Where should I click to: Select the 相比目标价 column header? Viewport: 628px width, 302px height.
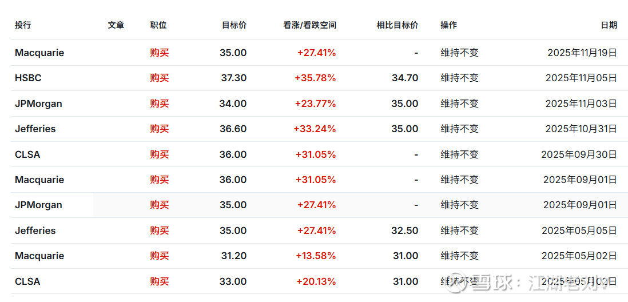coord(397,25)
